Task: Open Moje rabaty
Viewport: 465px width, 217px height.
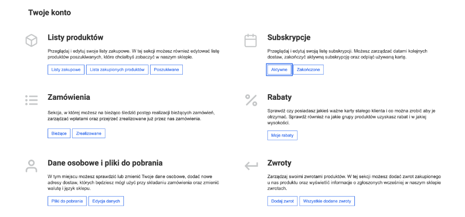Action: 282,135
